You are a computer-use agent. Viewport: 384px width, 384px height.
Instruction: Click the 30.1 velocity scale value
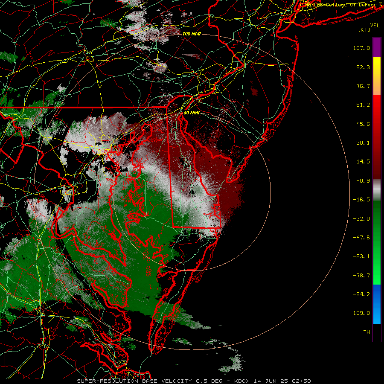pos(363,143)
